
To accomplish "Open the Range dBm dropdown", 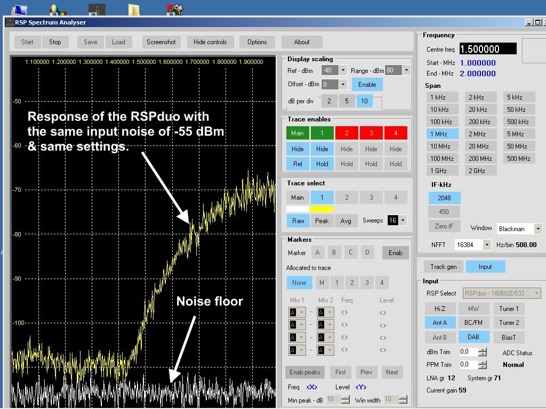I will (x=406, y=70).
